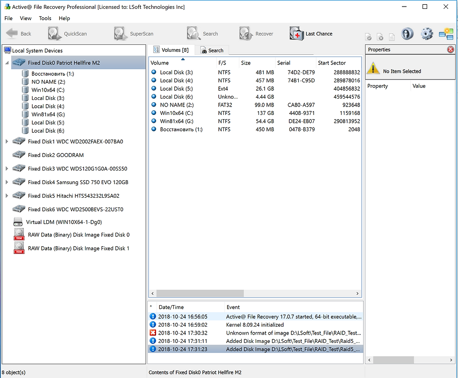
Task: Collapse Fixed Disk0 Patriot Hellfire M2
Action: [7, 63]
